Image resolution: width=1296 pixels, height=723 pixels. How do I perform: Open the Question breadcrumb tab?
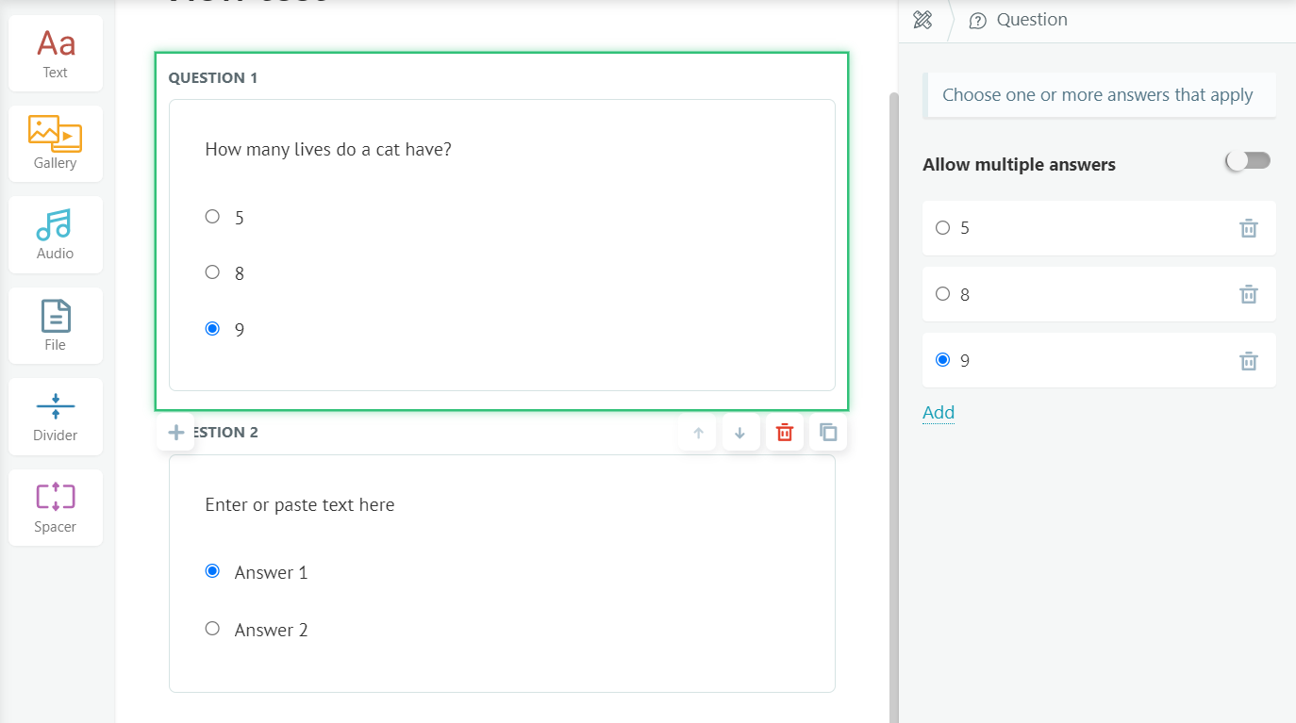(x=1019, y=20)
